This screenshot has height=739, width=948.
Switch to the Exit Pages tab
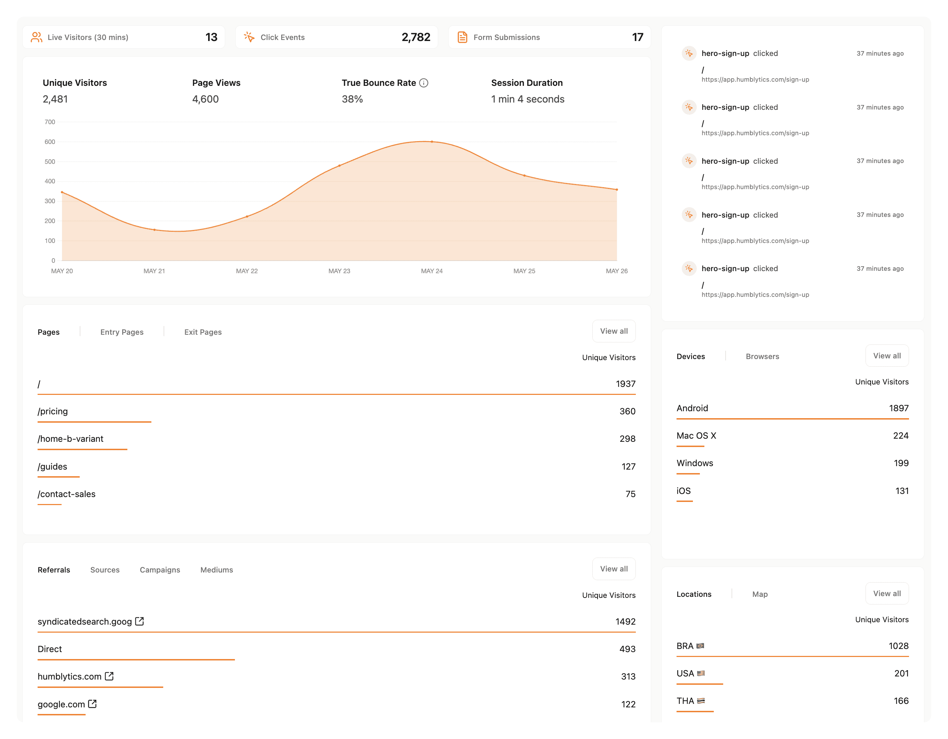pyautogui.click(x=203, y=332)
